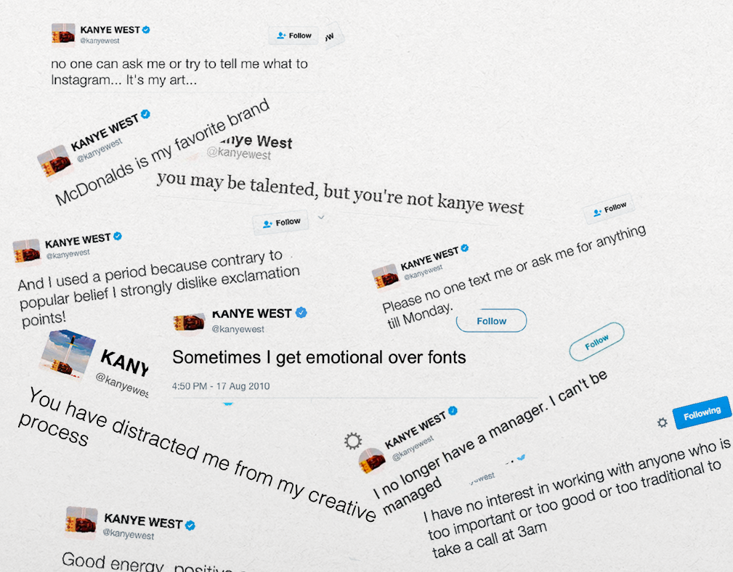Viewport: 733px width, 572px height.
Task: Open the gear settings icon beside Following
Action: pyautogui.click(x=662, y=422)
